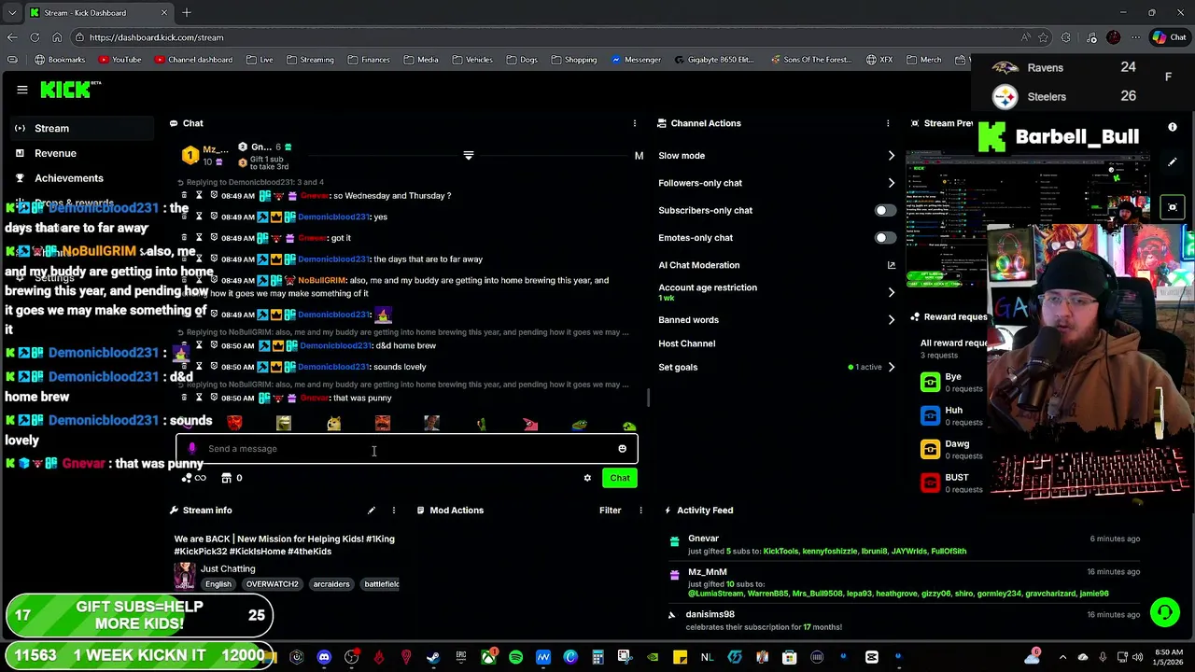
Task: Click the screenshot capture icon on preview
Action: click(x=1173, y=207)
